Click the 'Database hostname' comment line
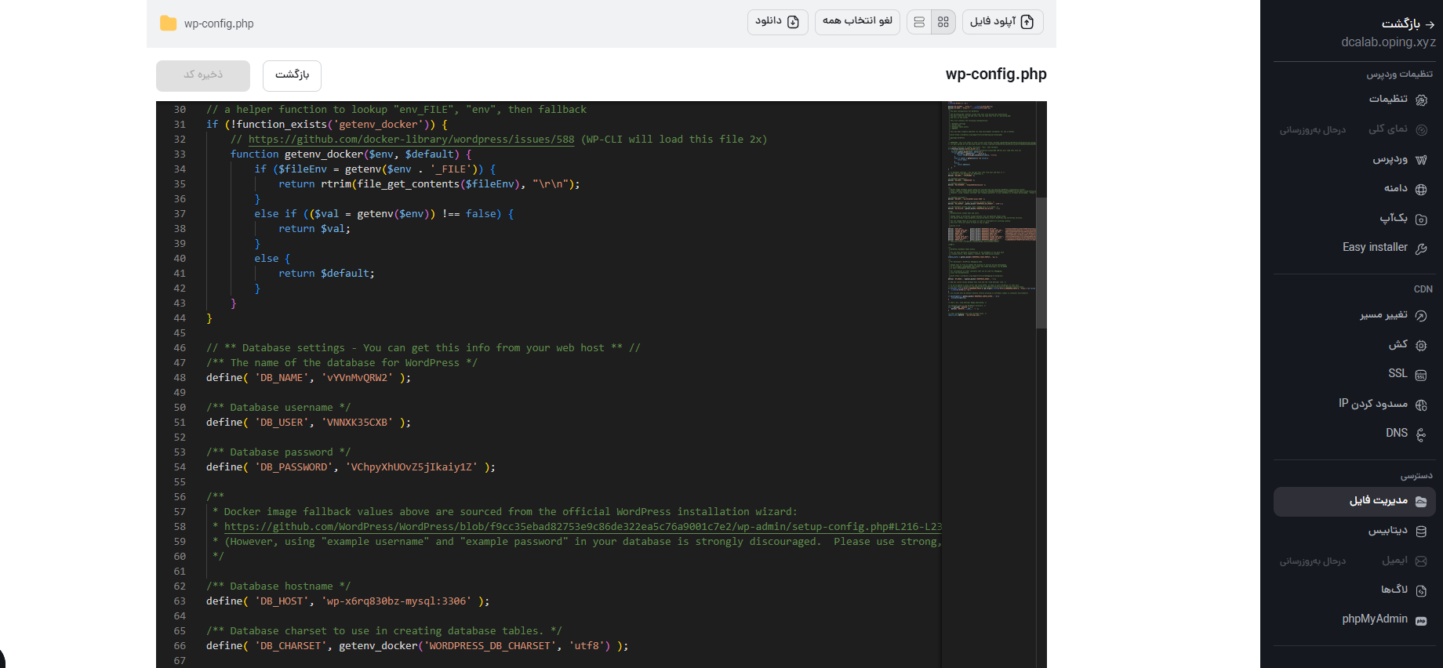Viewport: 1443px width, 668px height. coord(278,586)
